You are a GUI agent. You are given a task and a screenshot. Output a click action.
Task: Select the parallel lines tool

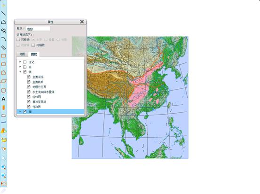(x=3, y=48)
